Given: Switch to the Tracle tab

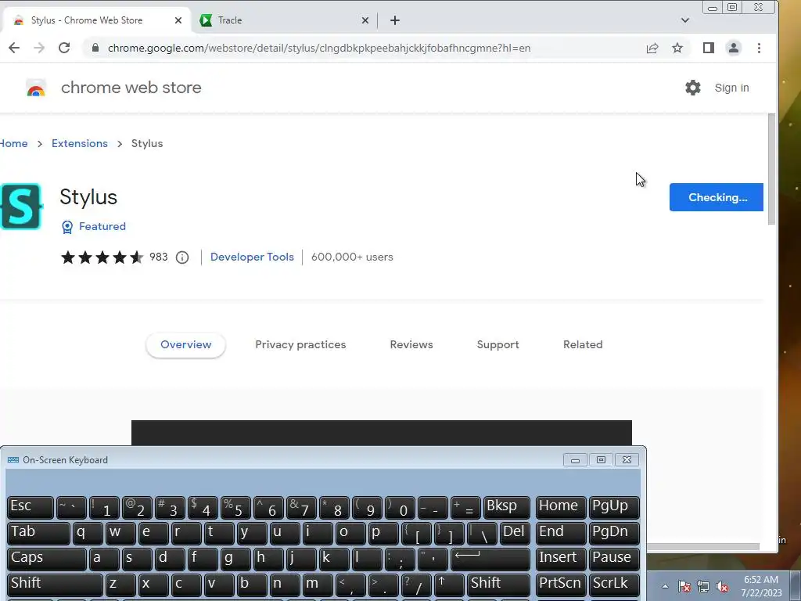Looking at the screenshot, I should pos(283,20).
